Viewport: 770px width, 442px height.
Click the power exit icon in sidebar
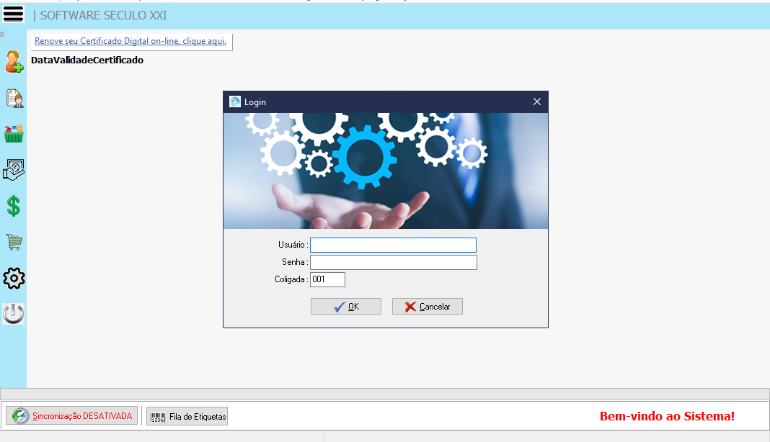(x=14, y=314)
